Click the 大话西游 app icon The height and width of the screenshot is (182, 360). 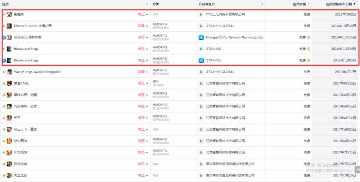coord(9,153)
